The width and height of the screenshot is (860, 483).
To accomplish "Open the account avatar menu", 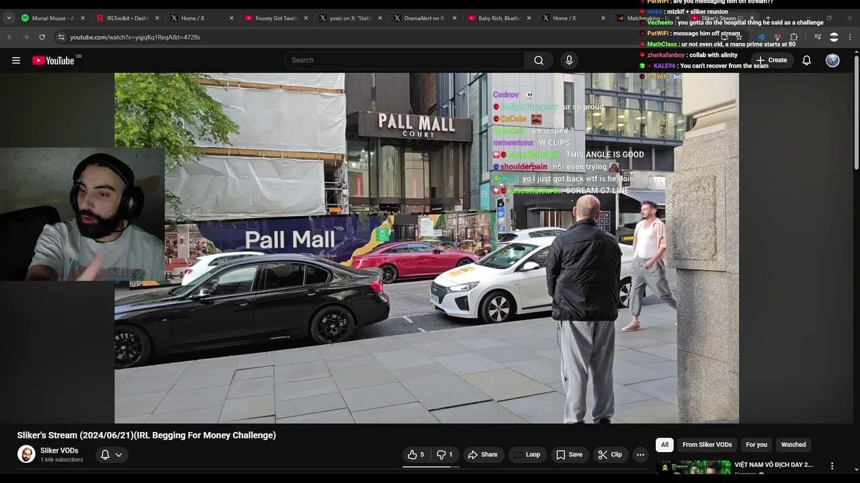I will (832, 60).
